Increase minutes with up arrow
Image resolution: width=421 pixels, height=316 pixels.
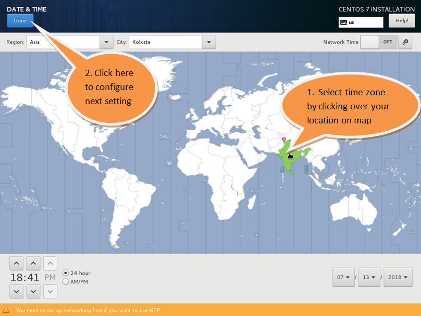(33, 263)
